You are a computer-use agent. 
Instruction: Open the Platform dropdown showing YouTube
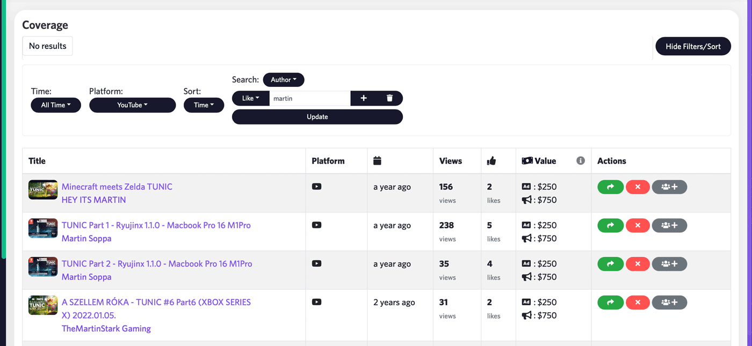pyautogui.click(x=132, y=105)
